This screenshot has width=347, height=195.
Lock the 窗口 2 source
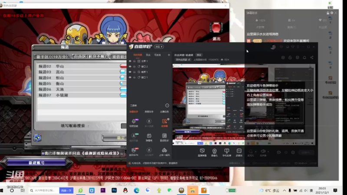134,66
